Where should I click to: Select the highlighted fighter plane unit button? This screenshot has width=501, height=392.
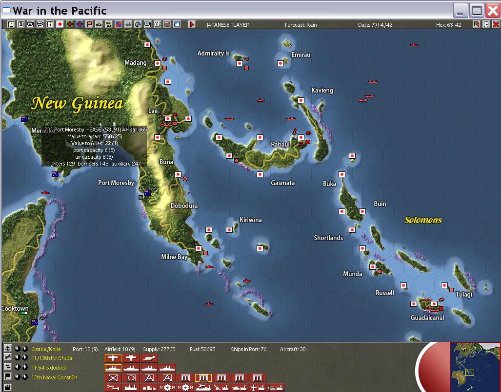(113, 358)
